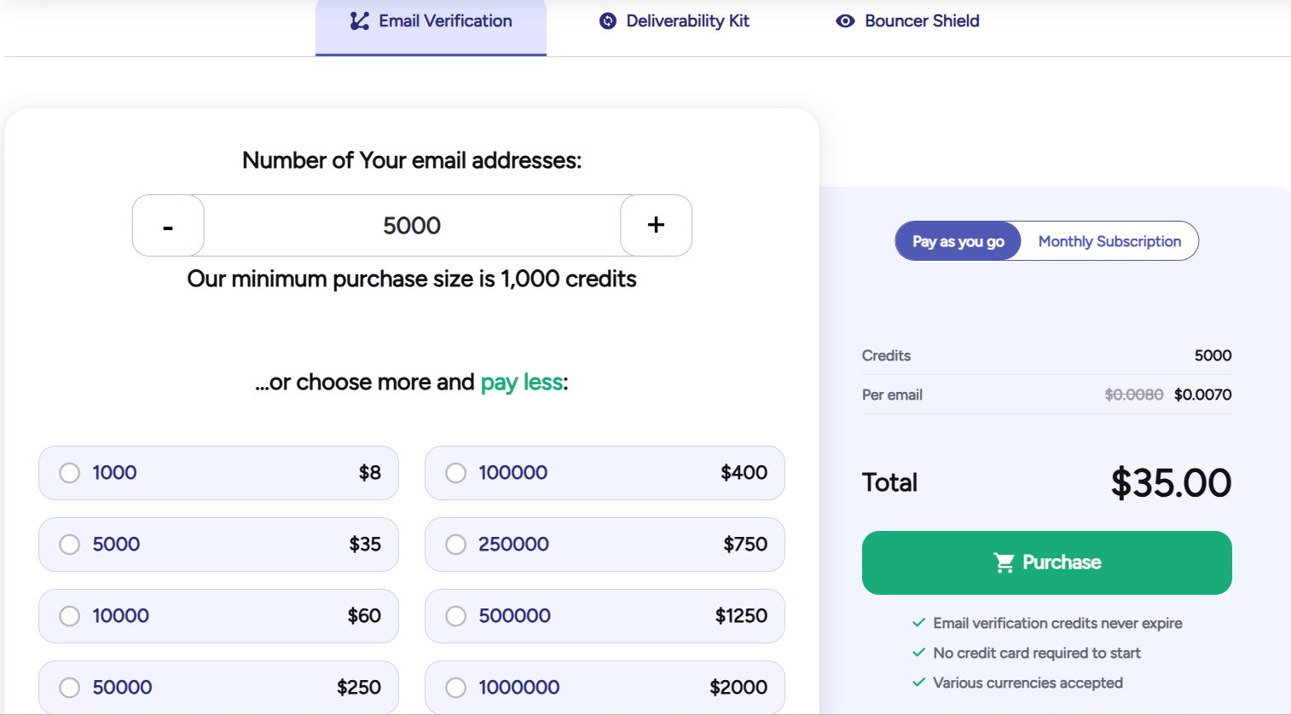
Task: Click the green Purchase button
Action: 1046,562
